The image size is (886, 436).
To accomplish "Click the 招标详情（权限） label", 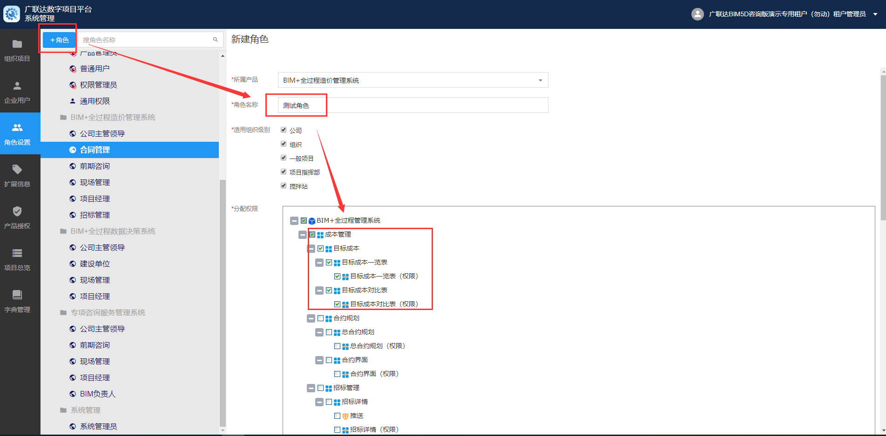I will (376, 429).
